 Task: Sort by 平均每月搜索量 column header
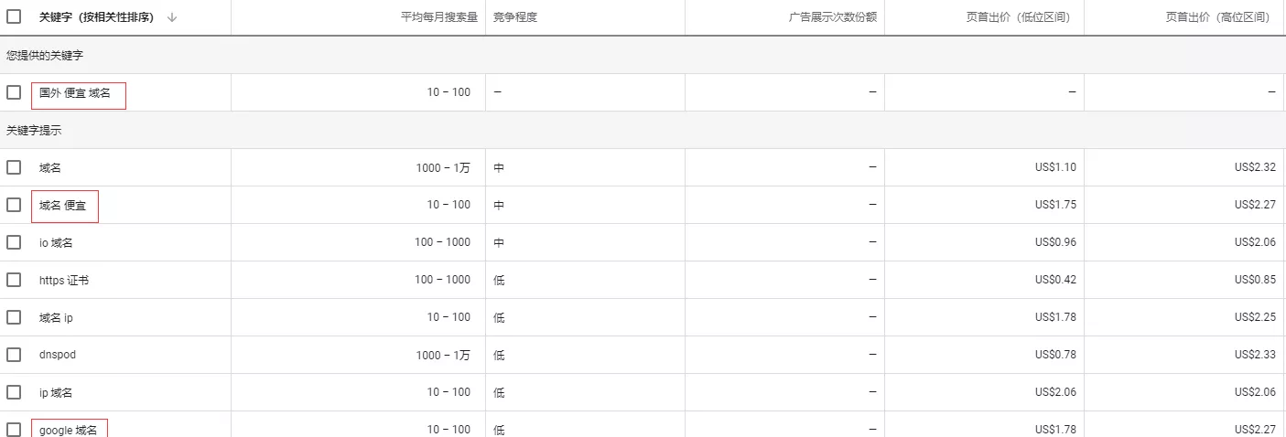(x=439, y=17)
